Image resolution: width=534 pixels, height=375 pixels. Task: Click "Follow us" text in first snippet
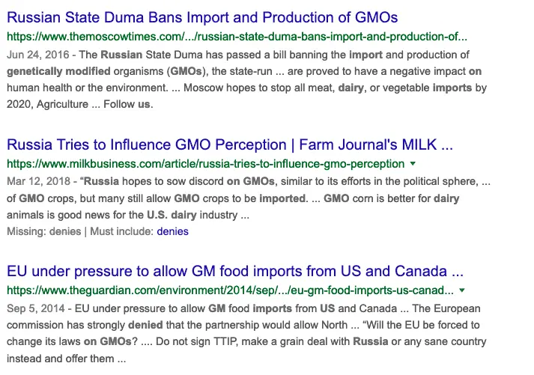pos(130,105)
